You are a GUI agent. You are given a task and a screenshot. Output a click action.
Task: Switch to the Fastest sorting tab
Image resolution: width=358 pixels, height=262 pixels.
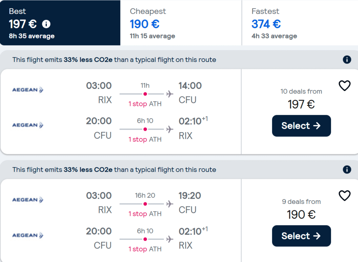(x=300, y=23)
